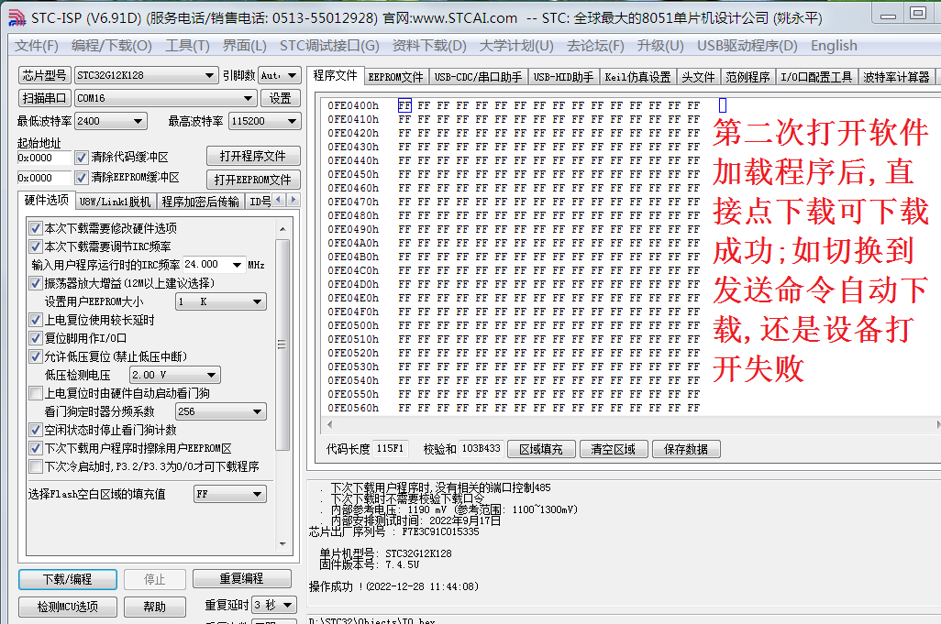Click hardware options list scroll-down arrow
This screenshot has height=624, width=941.
pyautogui.click(x=282, y=544)
